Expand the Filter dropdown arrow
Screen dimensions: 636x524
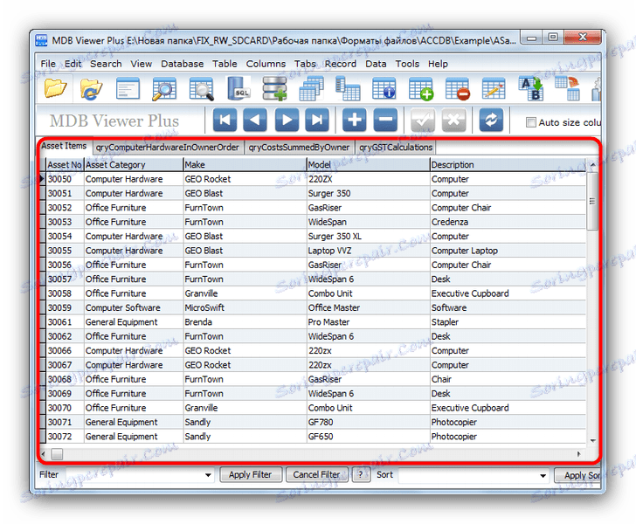coord(208,475)
